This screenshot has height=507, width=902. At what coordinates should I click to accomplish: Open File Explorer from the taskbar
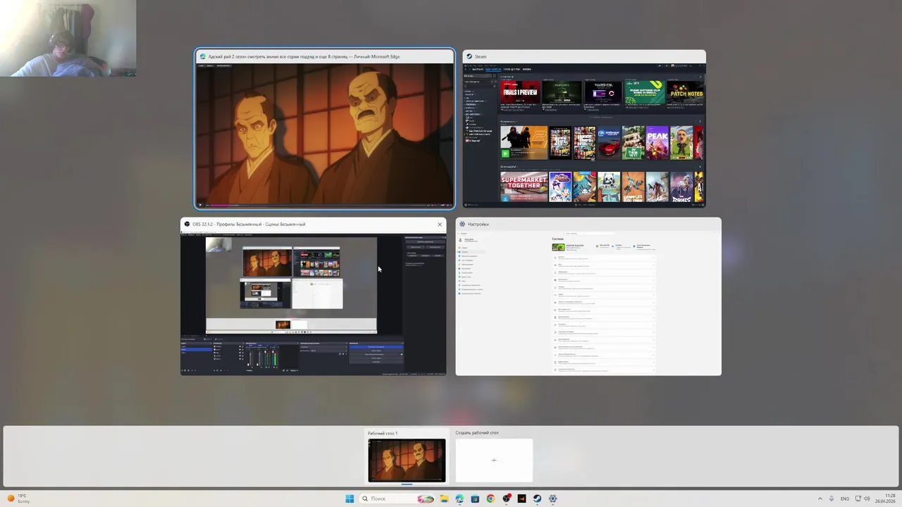coord(445,499)
